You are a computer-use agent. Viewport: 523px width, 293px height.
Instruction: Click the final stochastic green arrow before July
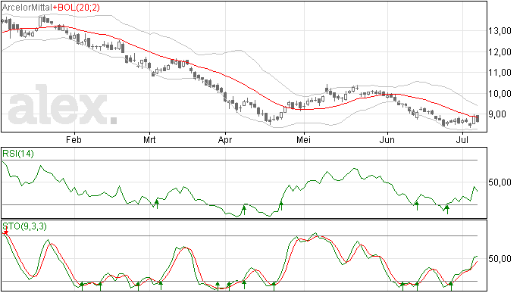(451, 286)
